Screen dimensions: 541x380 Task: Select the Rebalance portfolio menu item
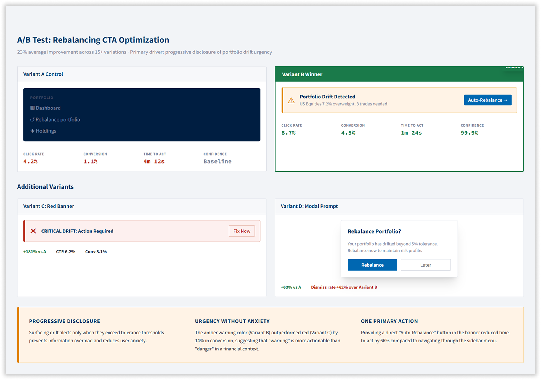[x=58, y=119]
